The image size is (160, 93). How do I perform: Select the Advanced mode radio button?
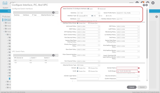[x=98, y=9]
